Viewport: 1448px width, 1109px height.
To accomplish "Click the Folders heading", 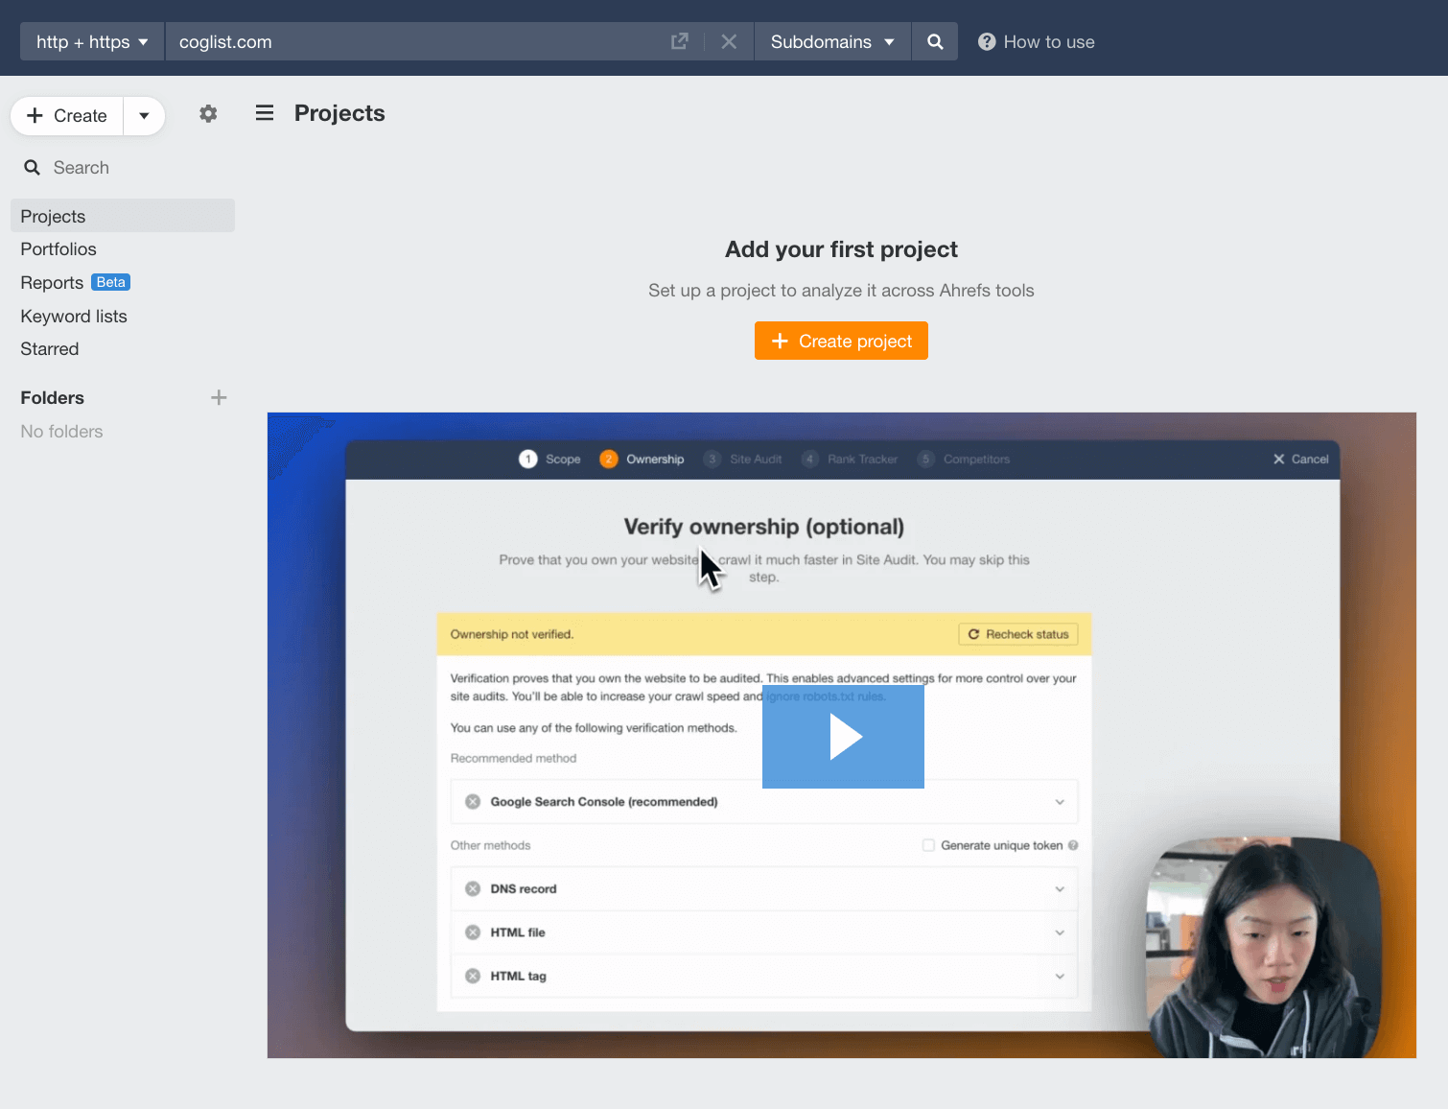I will pos(53,397).
